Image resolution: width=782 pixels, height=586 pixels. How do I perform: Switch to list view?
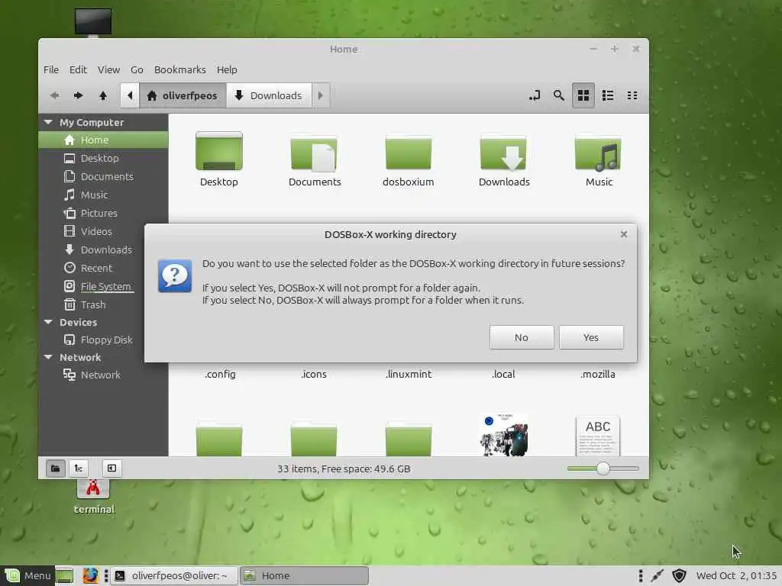(607, 95)
